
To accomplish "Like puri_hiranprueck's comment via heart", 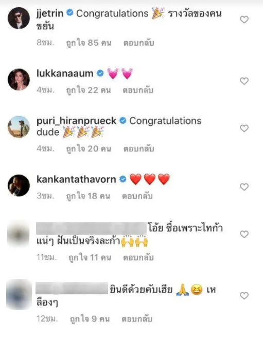I will coord(244,128).
